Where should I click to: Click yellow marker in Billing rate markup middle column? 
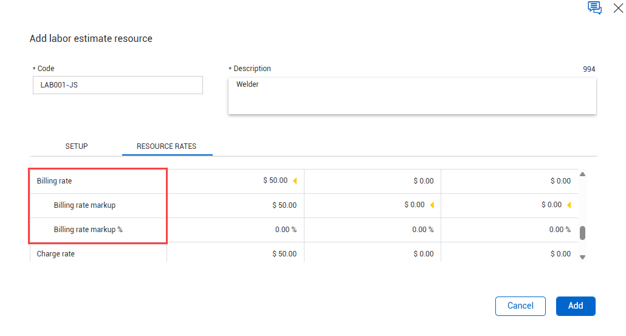click(x=432, y=205)
